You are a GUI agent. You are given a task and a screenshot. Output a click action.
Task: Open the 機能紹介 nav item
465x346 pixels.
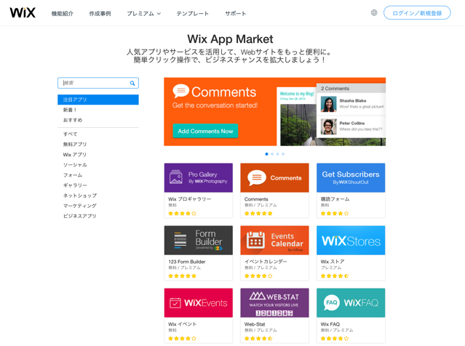coord(63,14)
